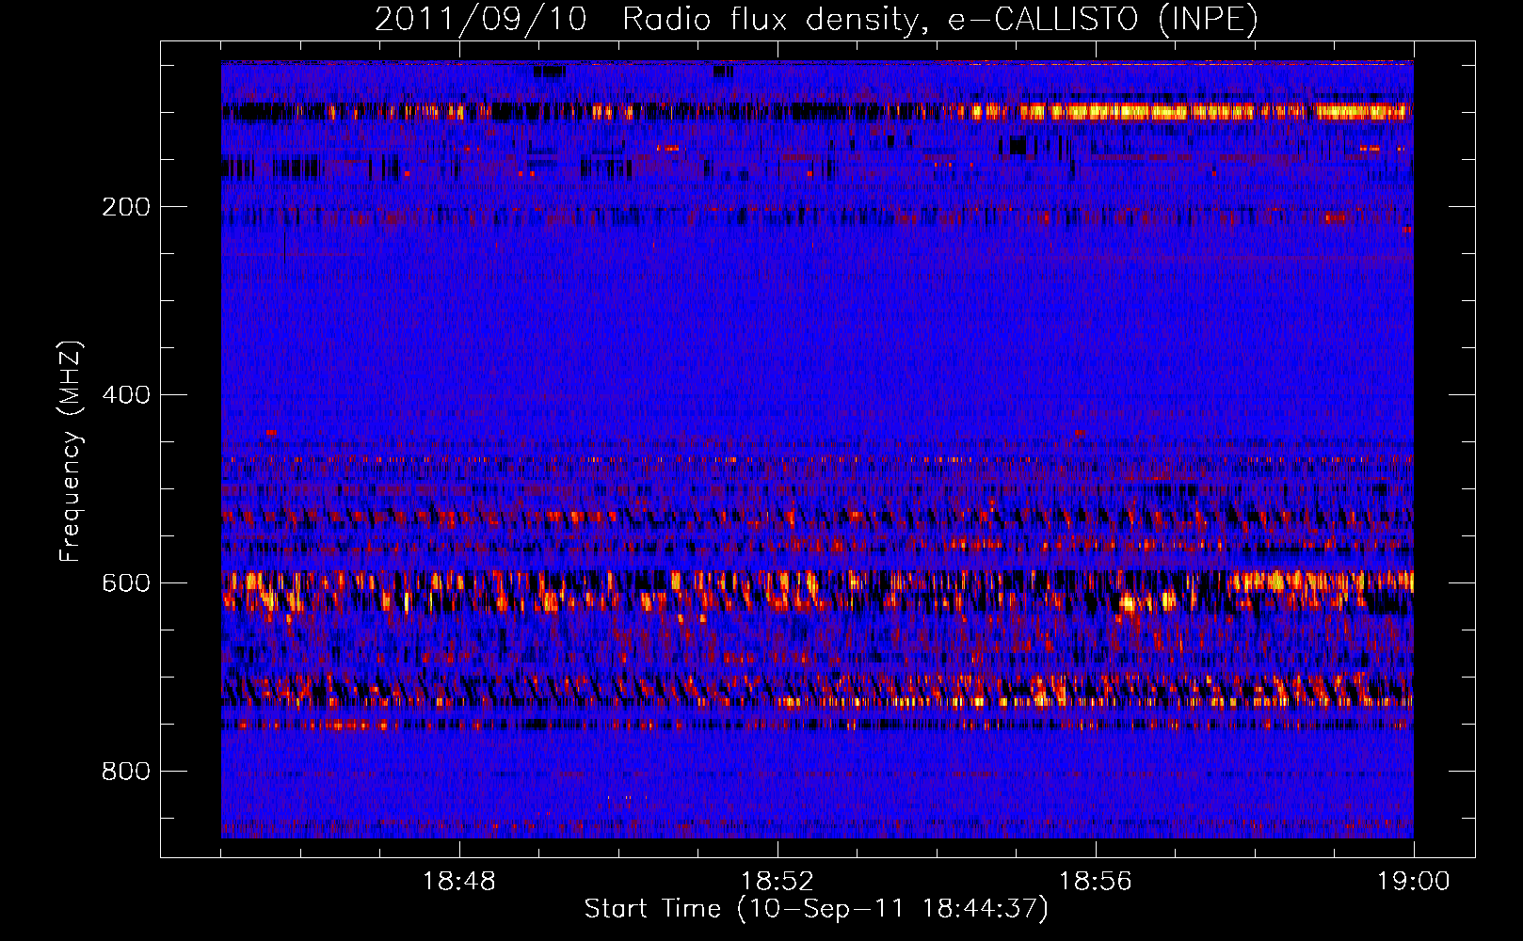Screen dimensions: 1523x941
Task: Click the "400" frequency tick label
Action: pyautogui.click(x=126, y=395)
